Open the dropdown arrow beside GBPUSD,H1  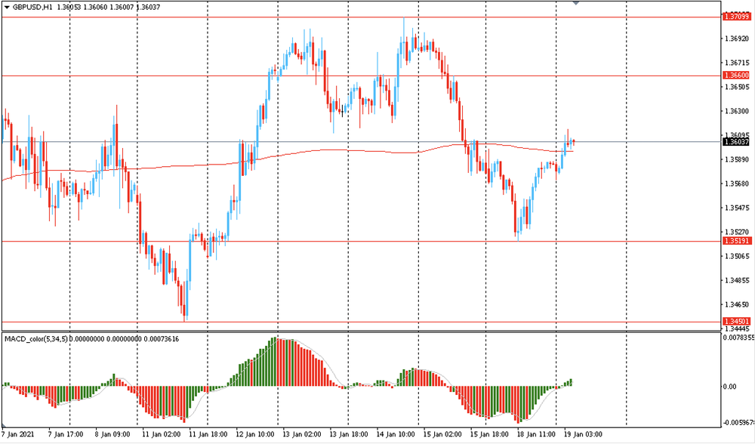coord(7,8)
